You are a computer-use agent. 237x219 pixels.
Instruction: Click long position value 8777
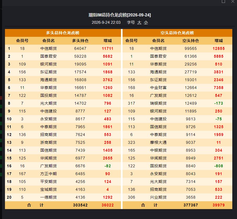coord(80,111)
